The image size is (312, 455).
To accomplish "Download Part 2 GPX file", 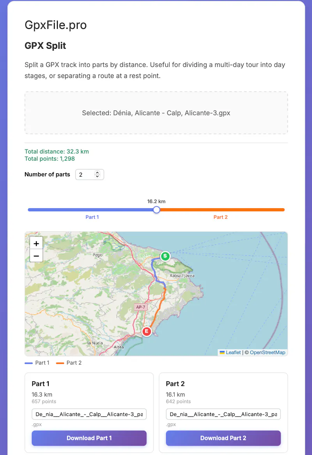I will coord(223,438).
